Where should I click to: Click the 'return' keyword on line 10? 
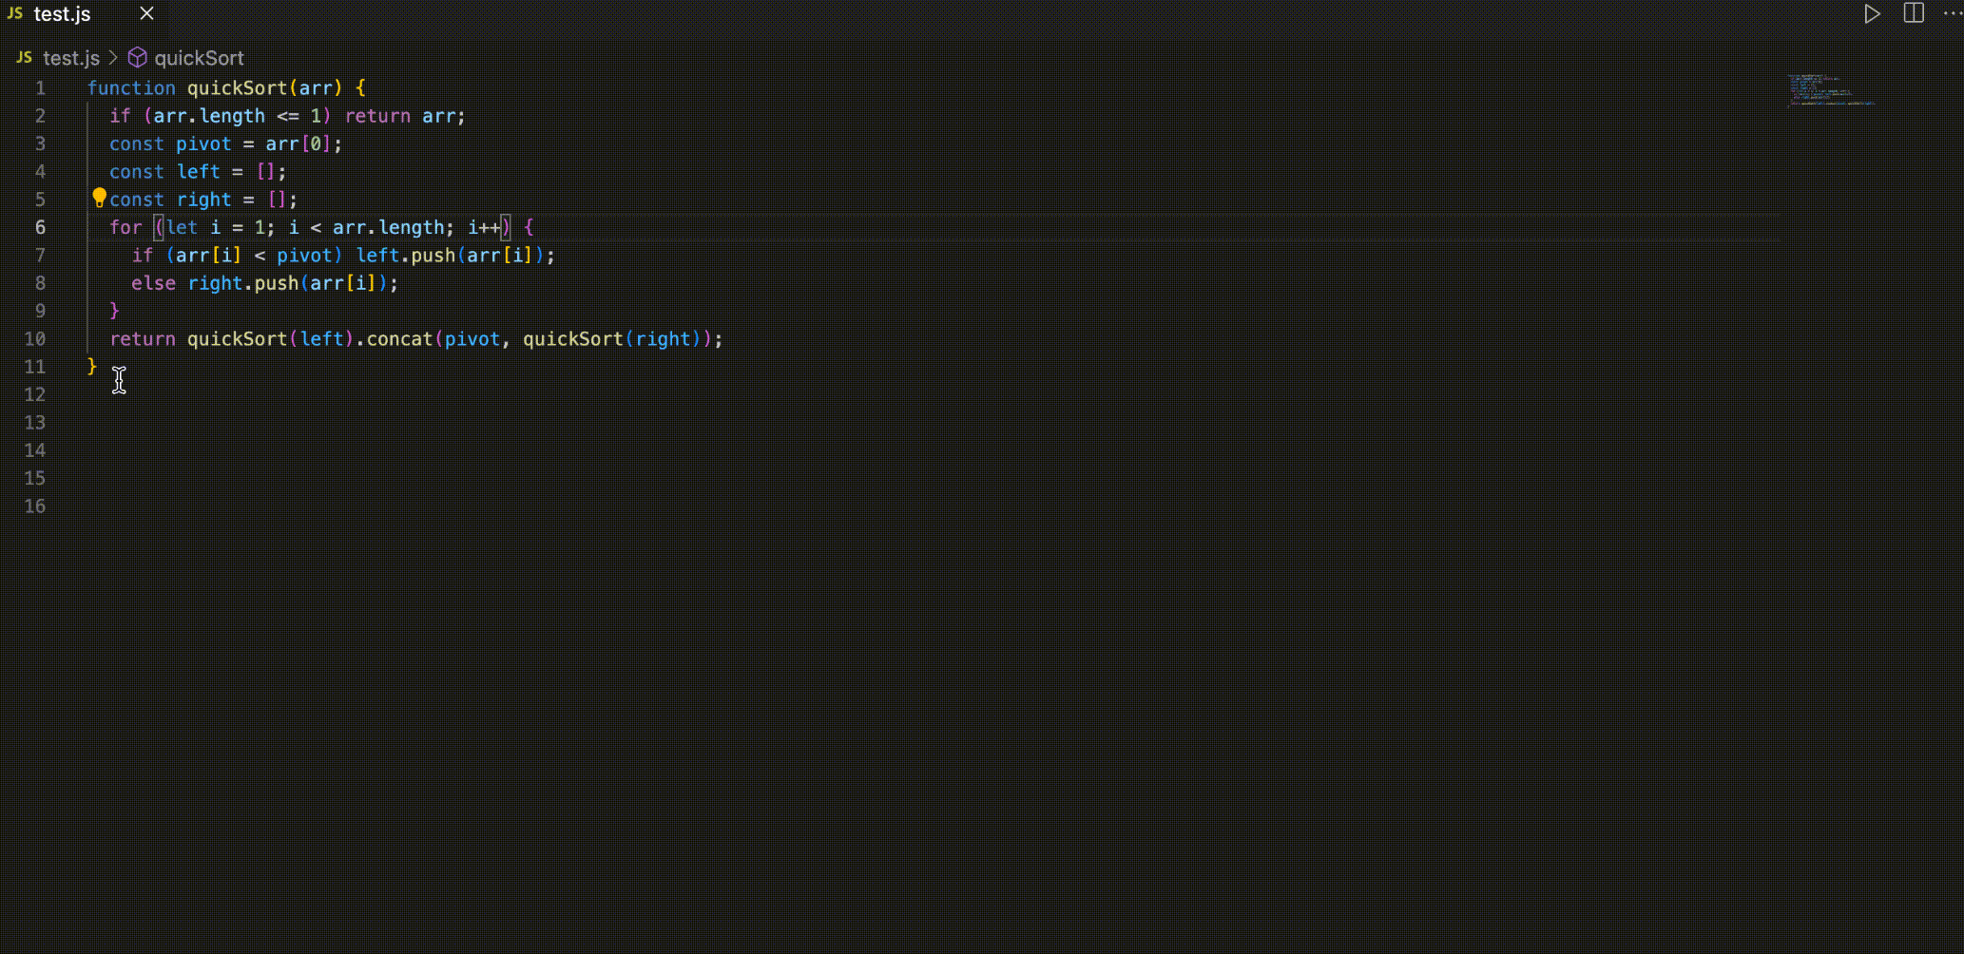[x=143, y=338]
